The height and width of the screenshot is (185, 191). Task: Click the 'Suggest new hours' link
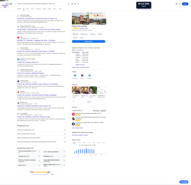pos(80,65)
